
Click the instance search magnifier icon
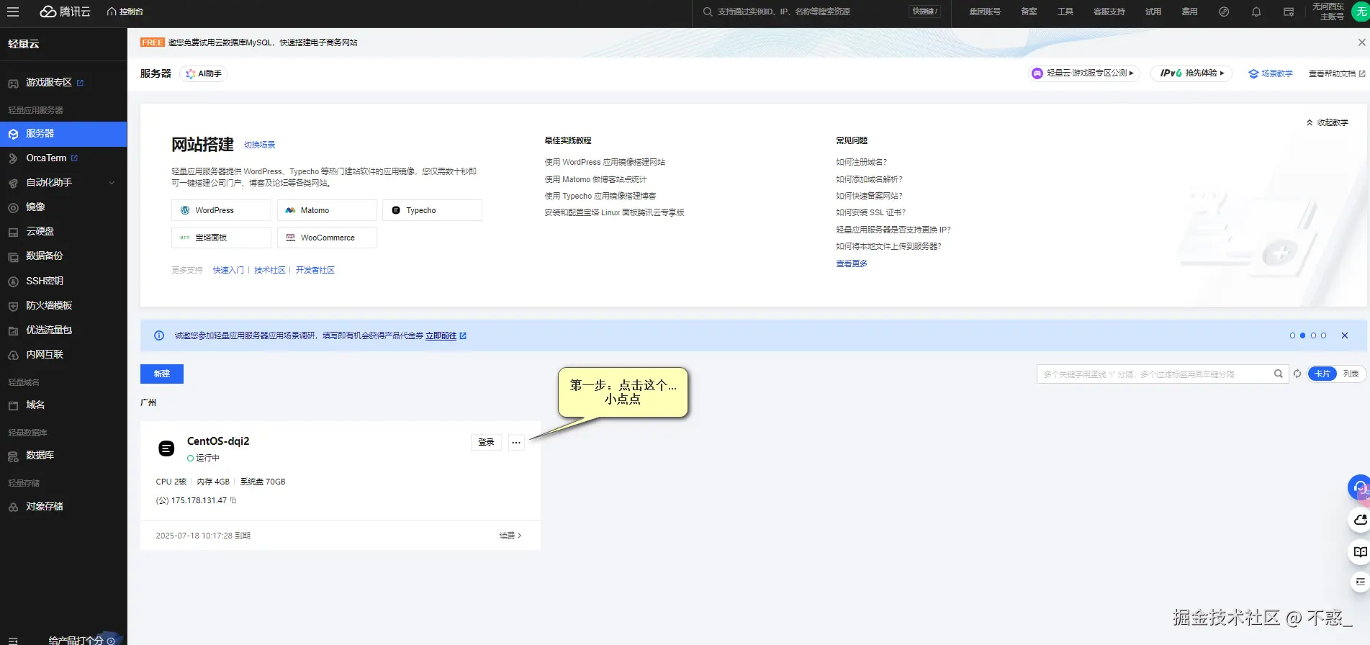tap(1278, 374)
